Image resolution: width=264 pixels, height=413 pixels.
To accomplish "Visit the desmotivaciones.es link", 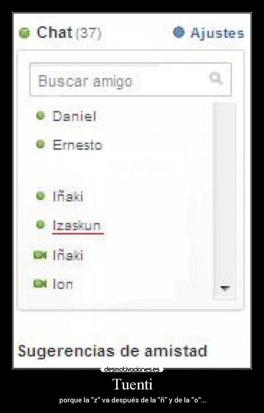I will pos(132,370).
